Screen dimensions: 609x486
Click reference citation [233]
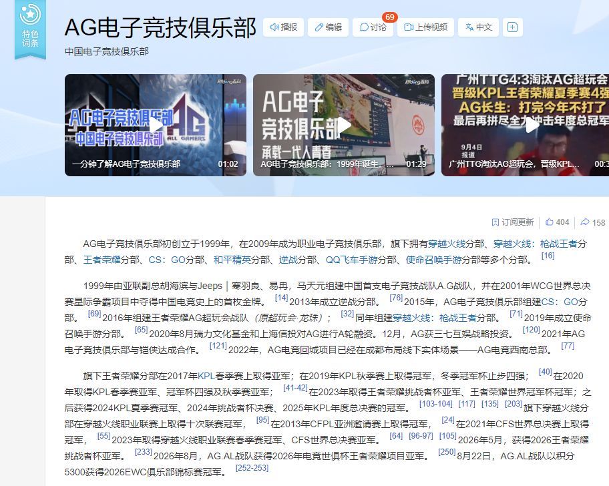point(144,452)
